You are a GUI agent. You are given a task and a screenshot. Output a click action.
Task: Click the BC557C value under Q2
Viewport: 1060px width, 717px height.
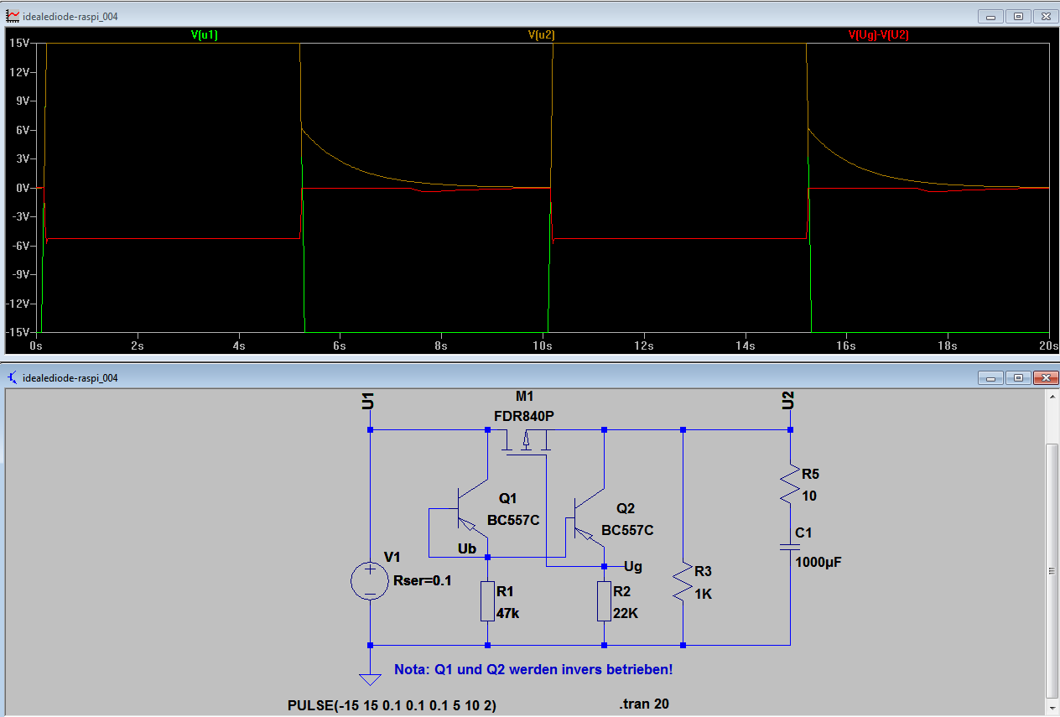coord(627,530)
